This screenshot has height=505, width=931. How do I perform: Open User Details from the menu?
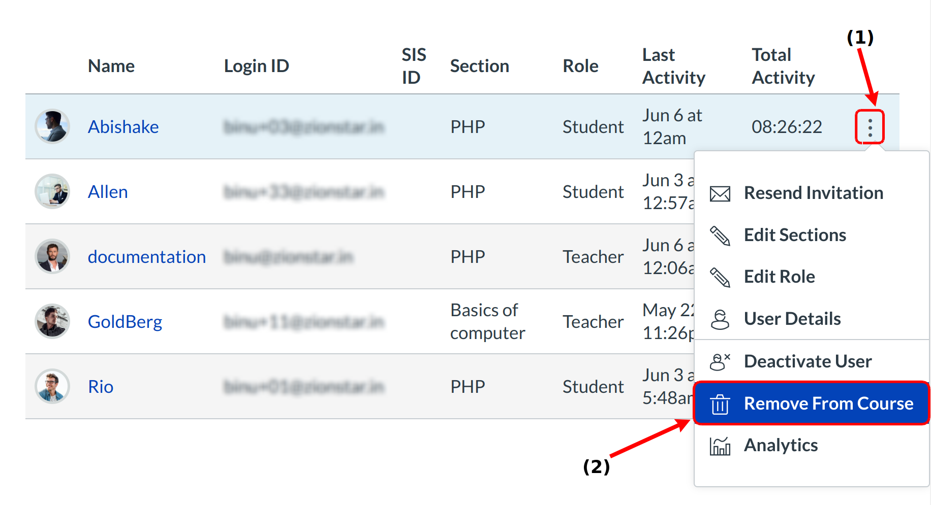click(x=792, y=319)
